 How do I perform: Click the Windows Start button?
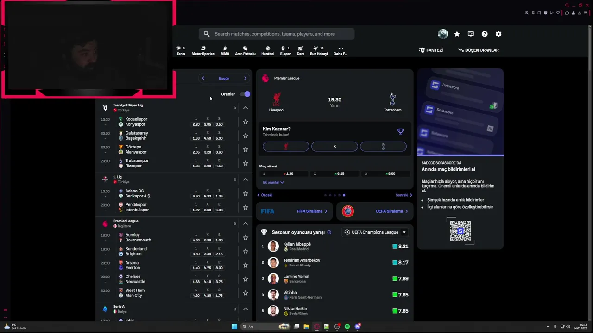(x=234, y=327)
